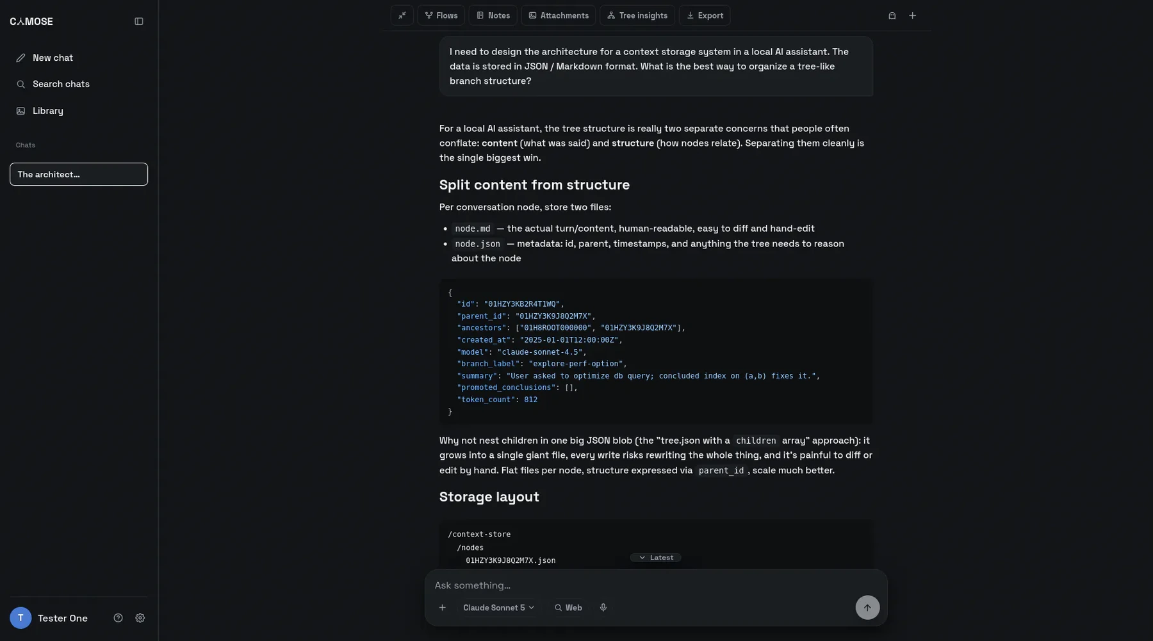The height and width of the screenshot is (641, 1153).
Task: Open the Attachments tab
Action: click(559, 15)
